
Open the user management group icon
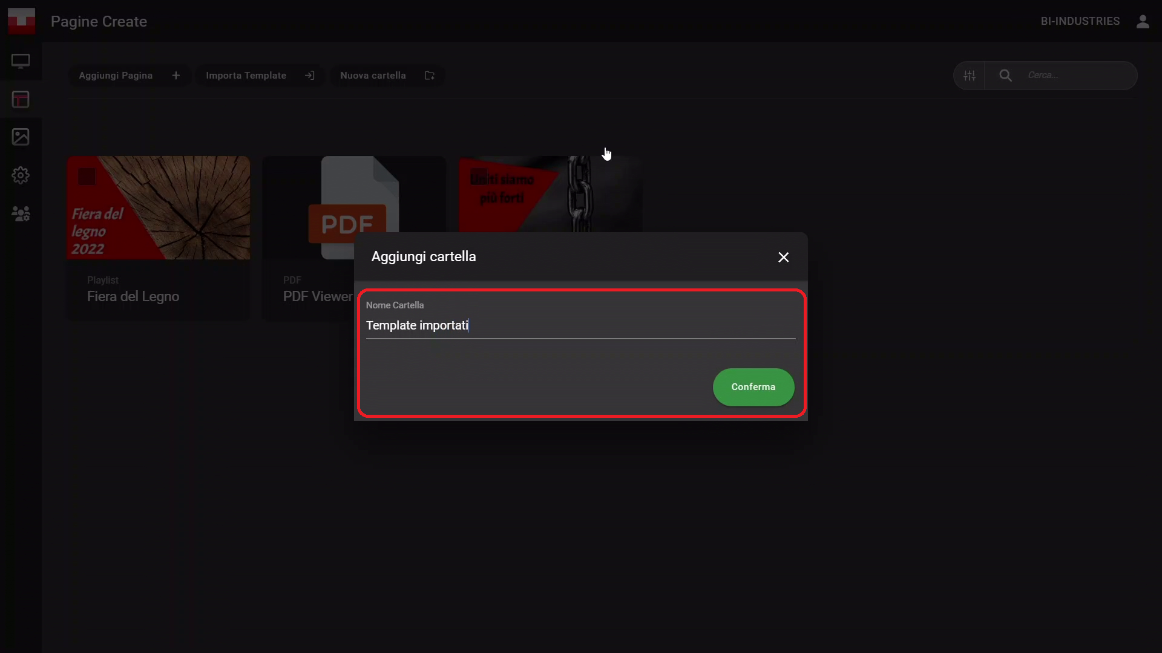[21, 213]
